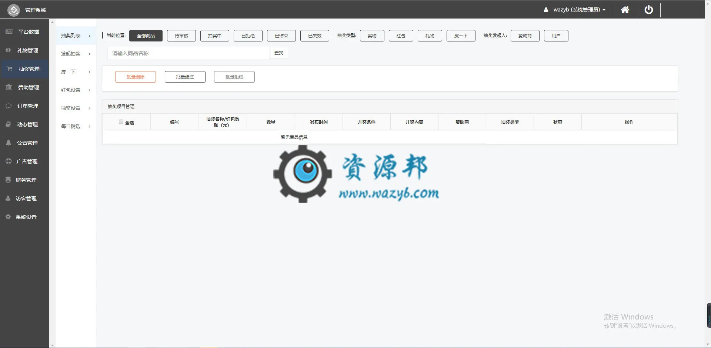Click the 广告管理 lifebuoy icon

coord(9,161)
